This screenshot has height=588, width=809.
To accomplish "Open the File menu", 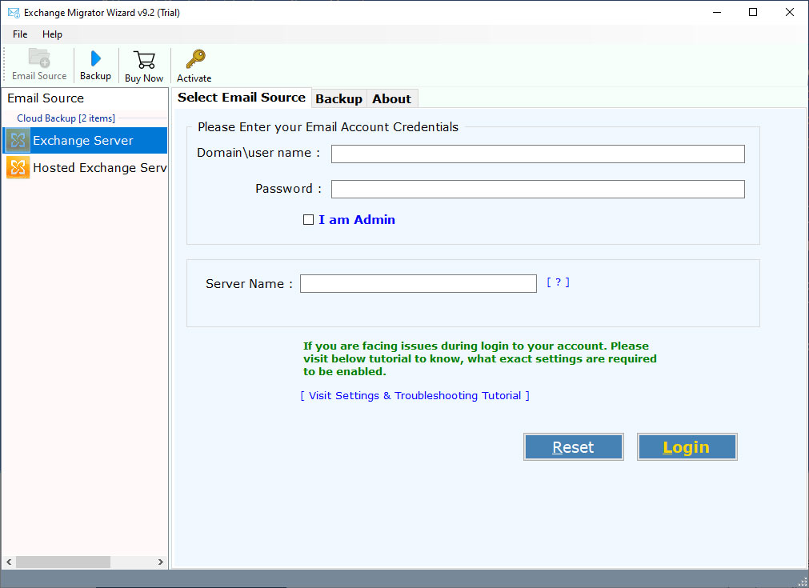I will click(x=20, y=34).
